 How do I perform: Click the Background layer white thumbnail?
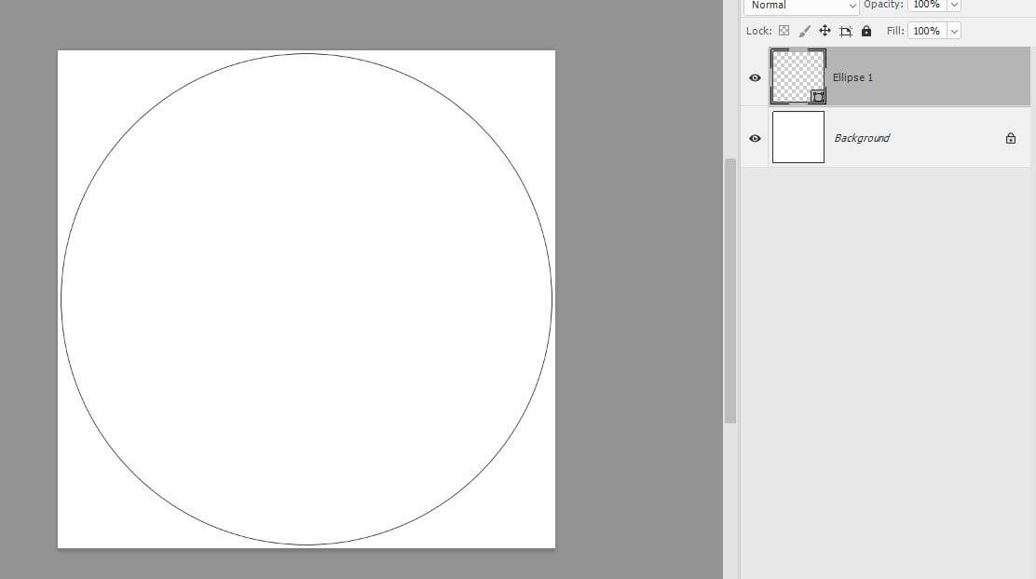[798, 137]
